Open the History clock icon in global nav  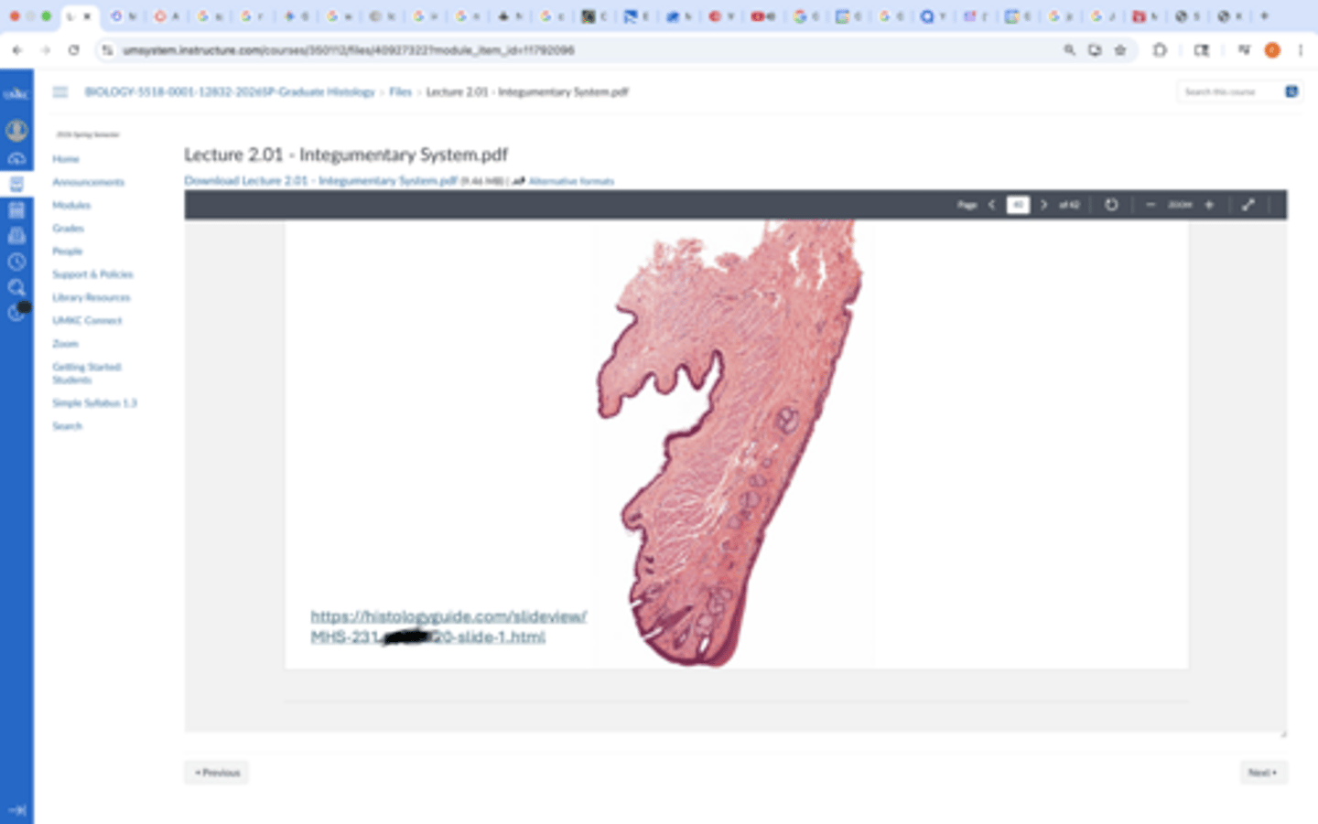point(16,262)
